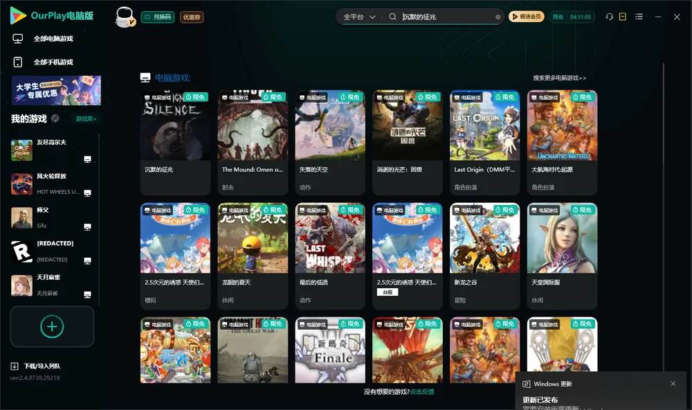Click the 限免 countdown timer badge
Viewport: 692px width, 410px height.
pos(572,17)
